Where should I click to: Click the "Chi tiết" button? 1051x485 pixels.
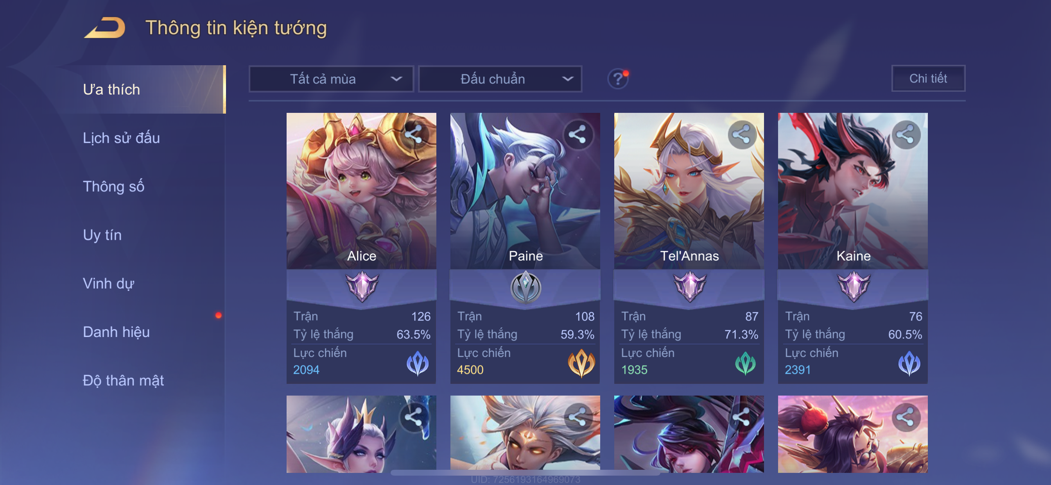pos(928,78)
